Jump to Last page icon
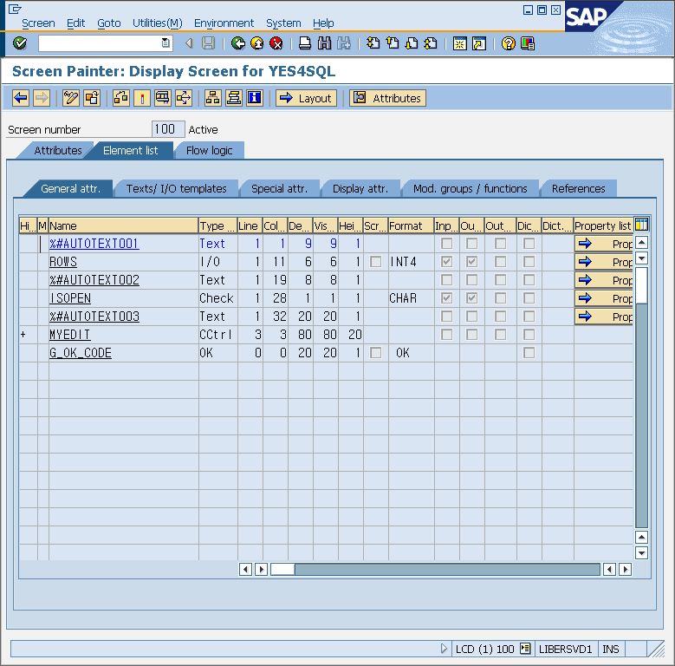The image size is (675, 666). 431,43
